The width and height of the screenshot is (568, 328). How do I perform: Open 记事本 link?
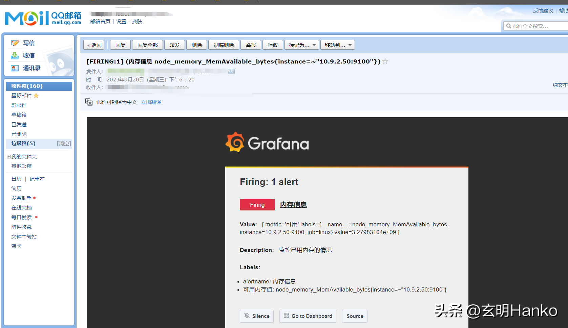pyautogui.click(x=37, y=179)
